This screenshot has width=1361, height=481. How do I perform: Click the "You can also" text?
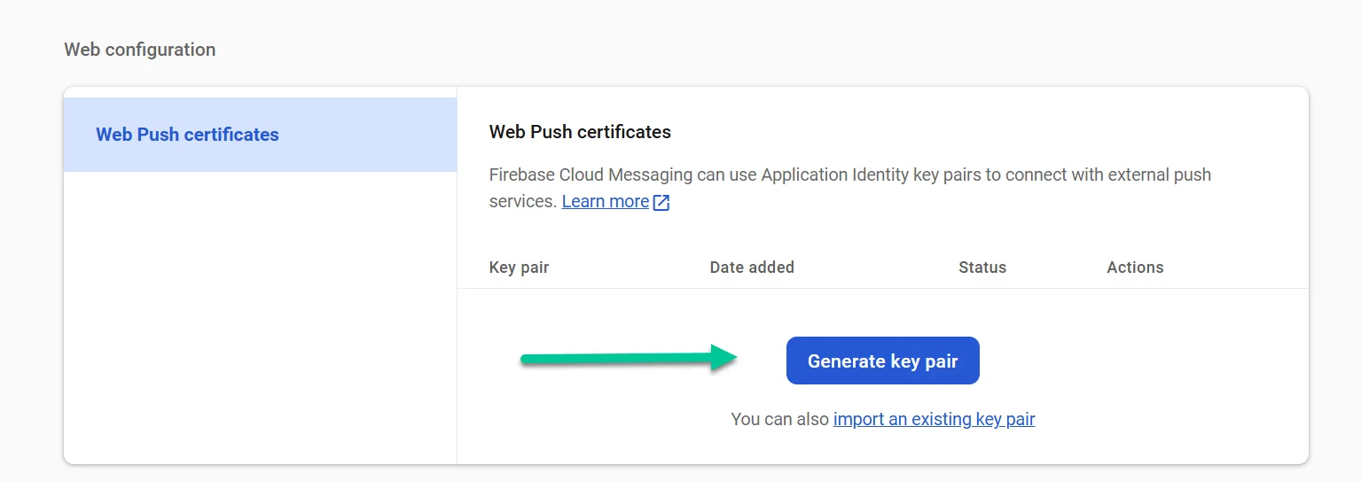pos(779,419)
